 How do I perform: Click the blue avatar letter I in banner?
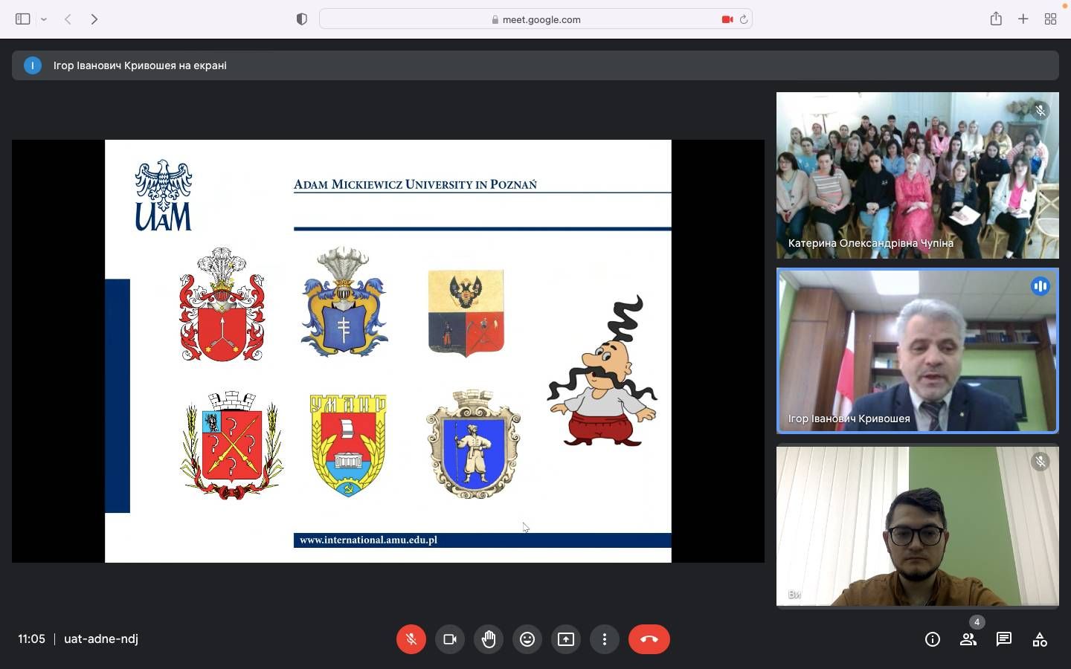33,65
